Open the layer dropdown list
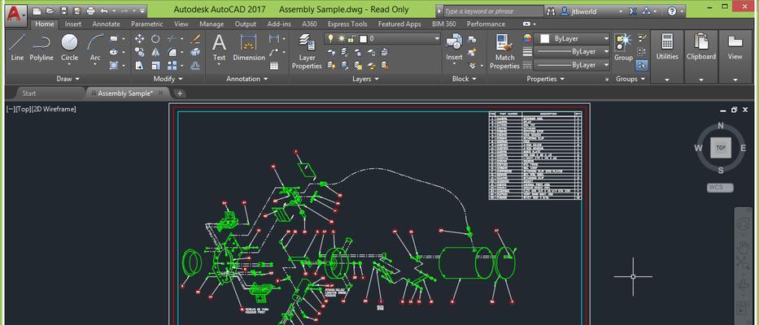Viewport: 759px width, 325px height. pos(437,39)
